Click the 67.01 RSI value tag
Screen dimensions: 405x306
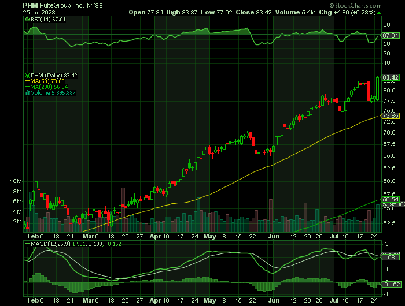[x=391, y=36]
